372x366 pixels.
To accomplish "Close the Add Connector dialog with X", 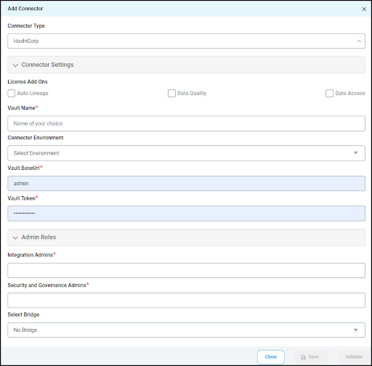I will tap(364, 9).
